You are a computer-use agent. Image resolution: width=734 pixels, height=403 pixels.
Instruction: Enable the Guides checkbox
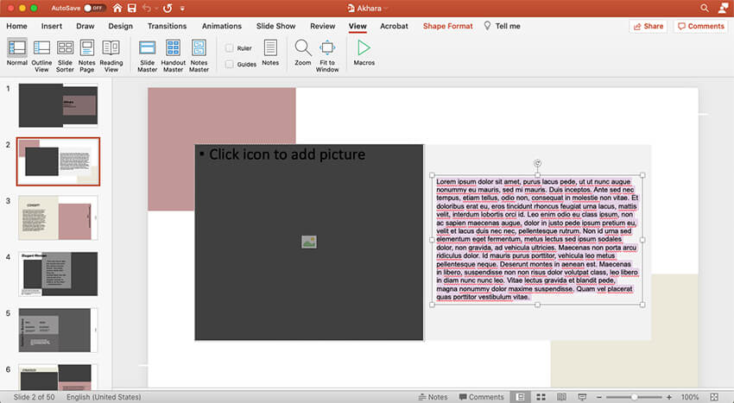[x=229, y=64]
